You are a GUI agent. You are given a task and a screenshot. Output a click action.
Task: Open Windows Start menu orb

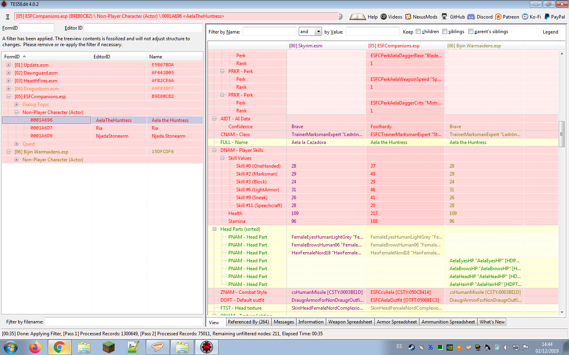[x=11, y=348]
